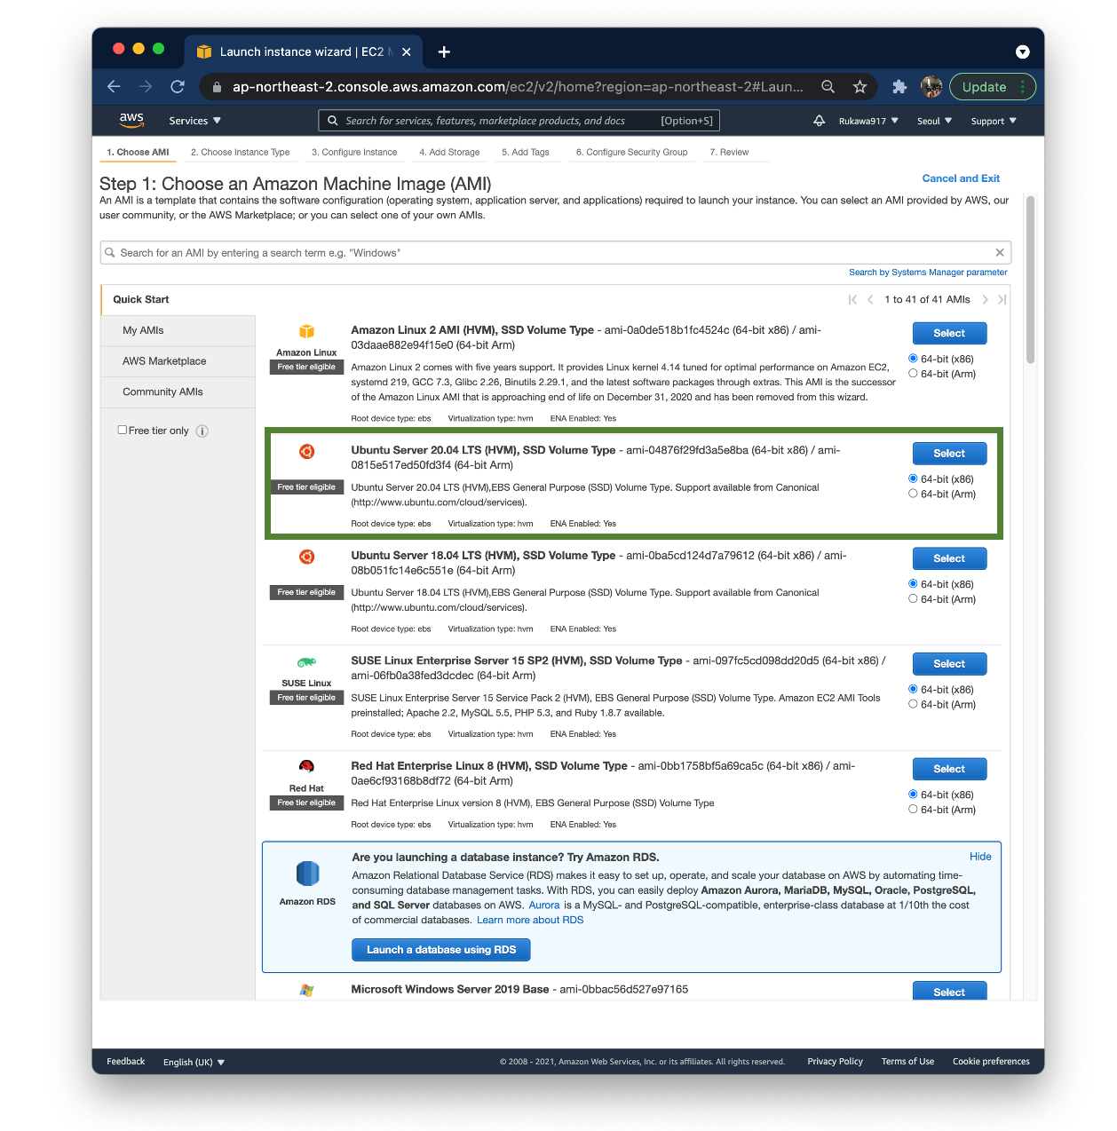The width and height of the screenshot is (1117, 1131).
Task: Open the notifications bell icon
Action: tap(819, 121)
